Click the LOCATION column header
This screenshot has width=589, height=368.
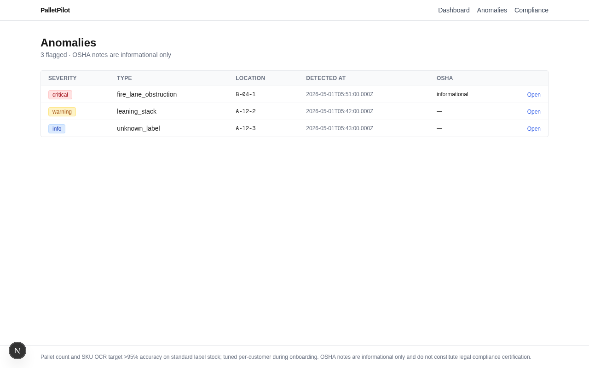coord(250,78)
